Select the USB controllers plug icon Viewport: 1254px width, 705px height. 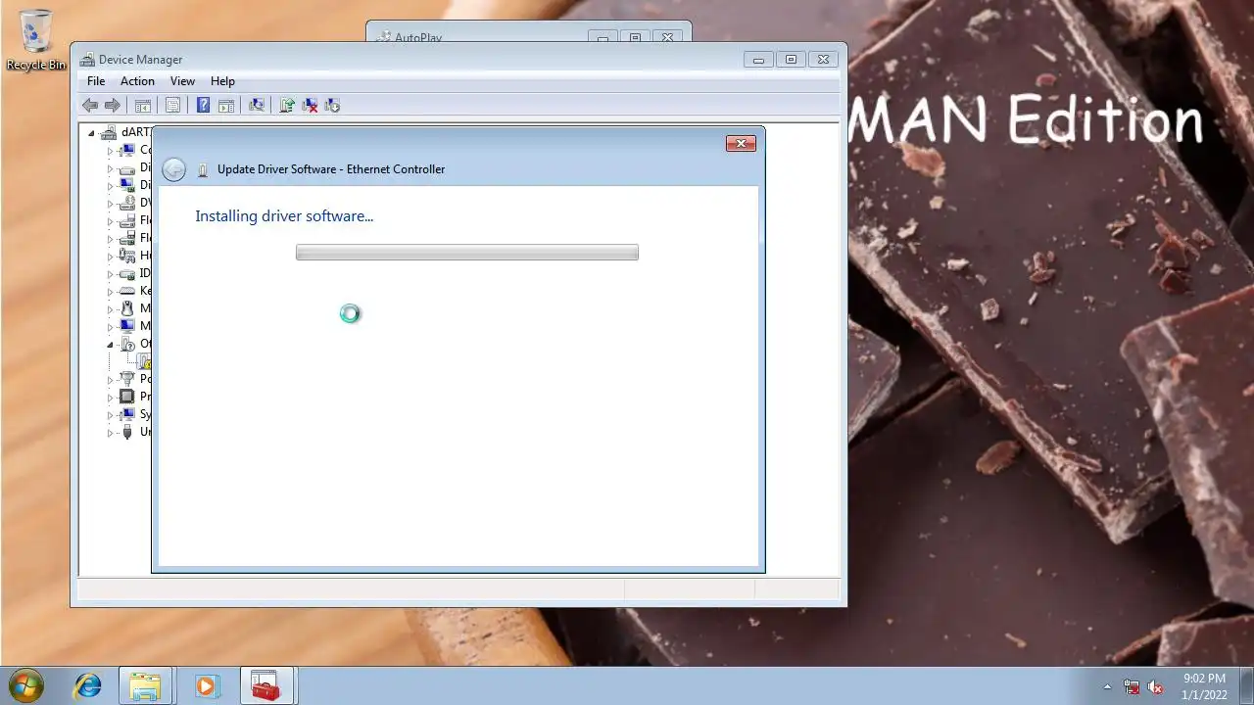coord(126,432)
